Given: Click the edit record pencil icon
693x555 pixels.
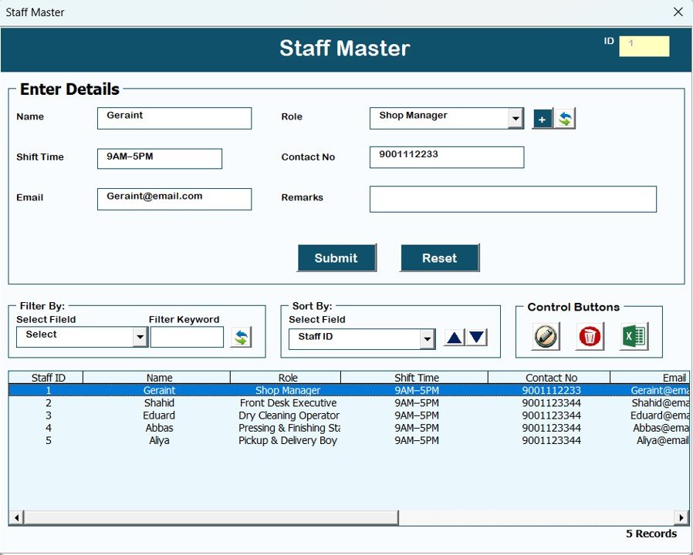Looking at the screenshot, I should click(546, 337).
